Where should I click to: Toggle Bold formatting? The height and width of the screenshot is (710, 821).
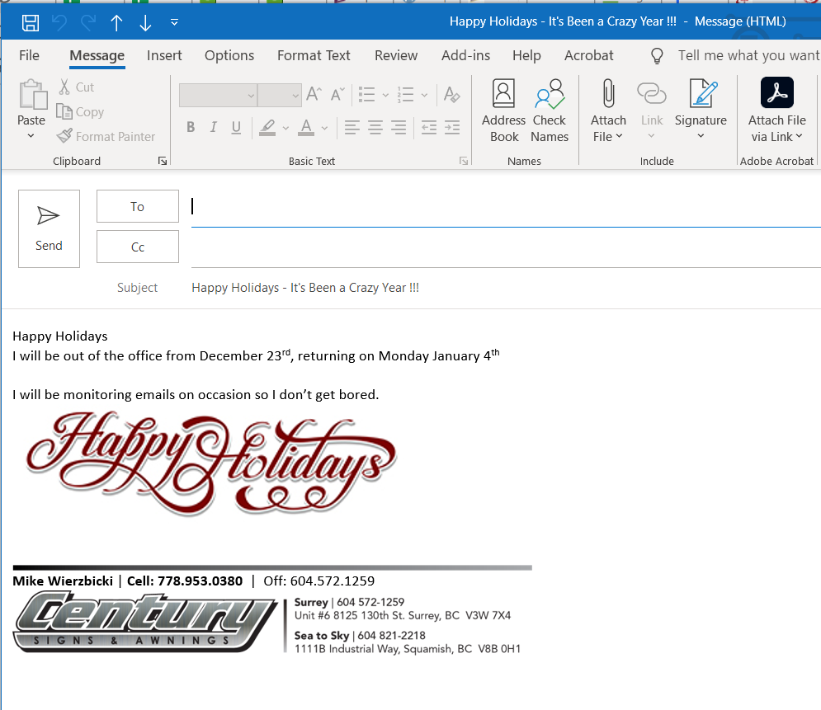[x=191, y=127]
